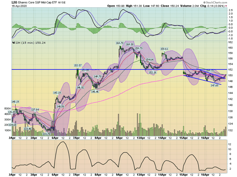Viewport: 237px width, 177px height.
Task: Click 15Apr on the bottom panel axis
Action: click(184, 175)
